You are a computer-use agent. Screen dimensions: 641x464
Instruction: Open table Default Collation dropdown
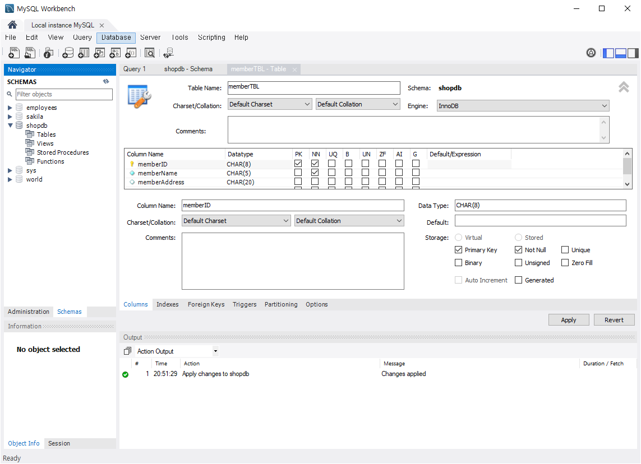[358, 104]
